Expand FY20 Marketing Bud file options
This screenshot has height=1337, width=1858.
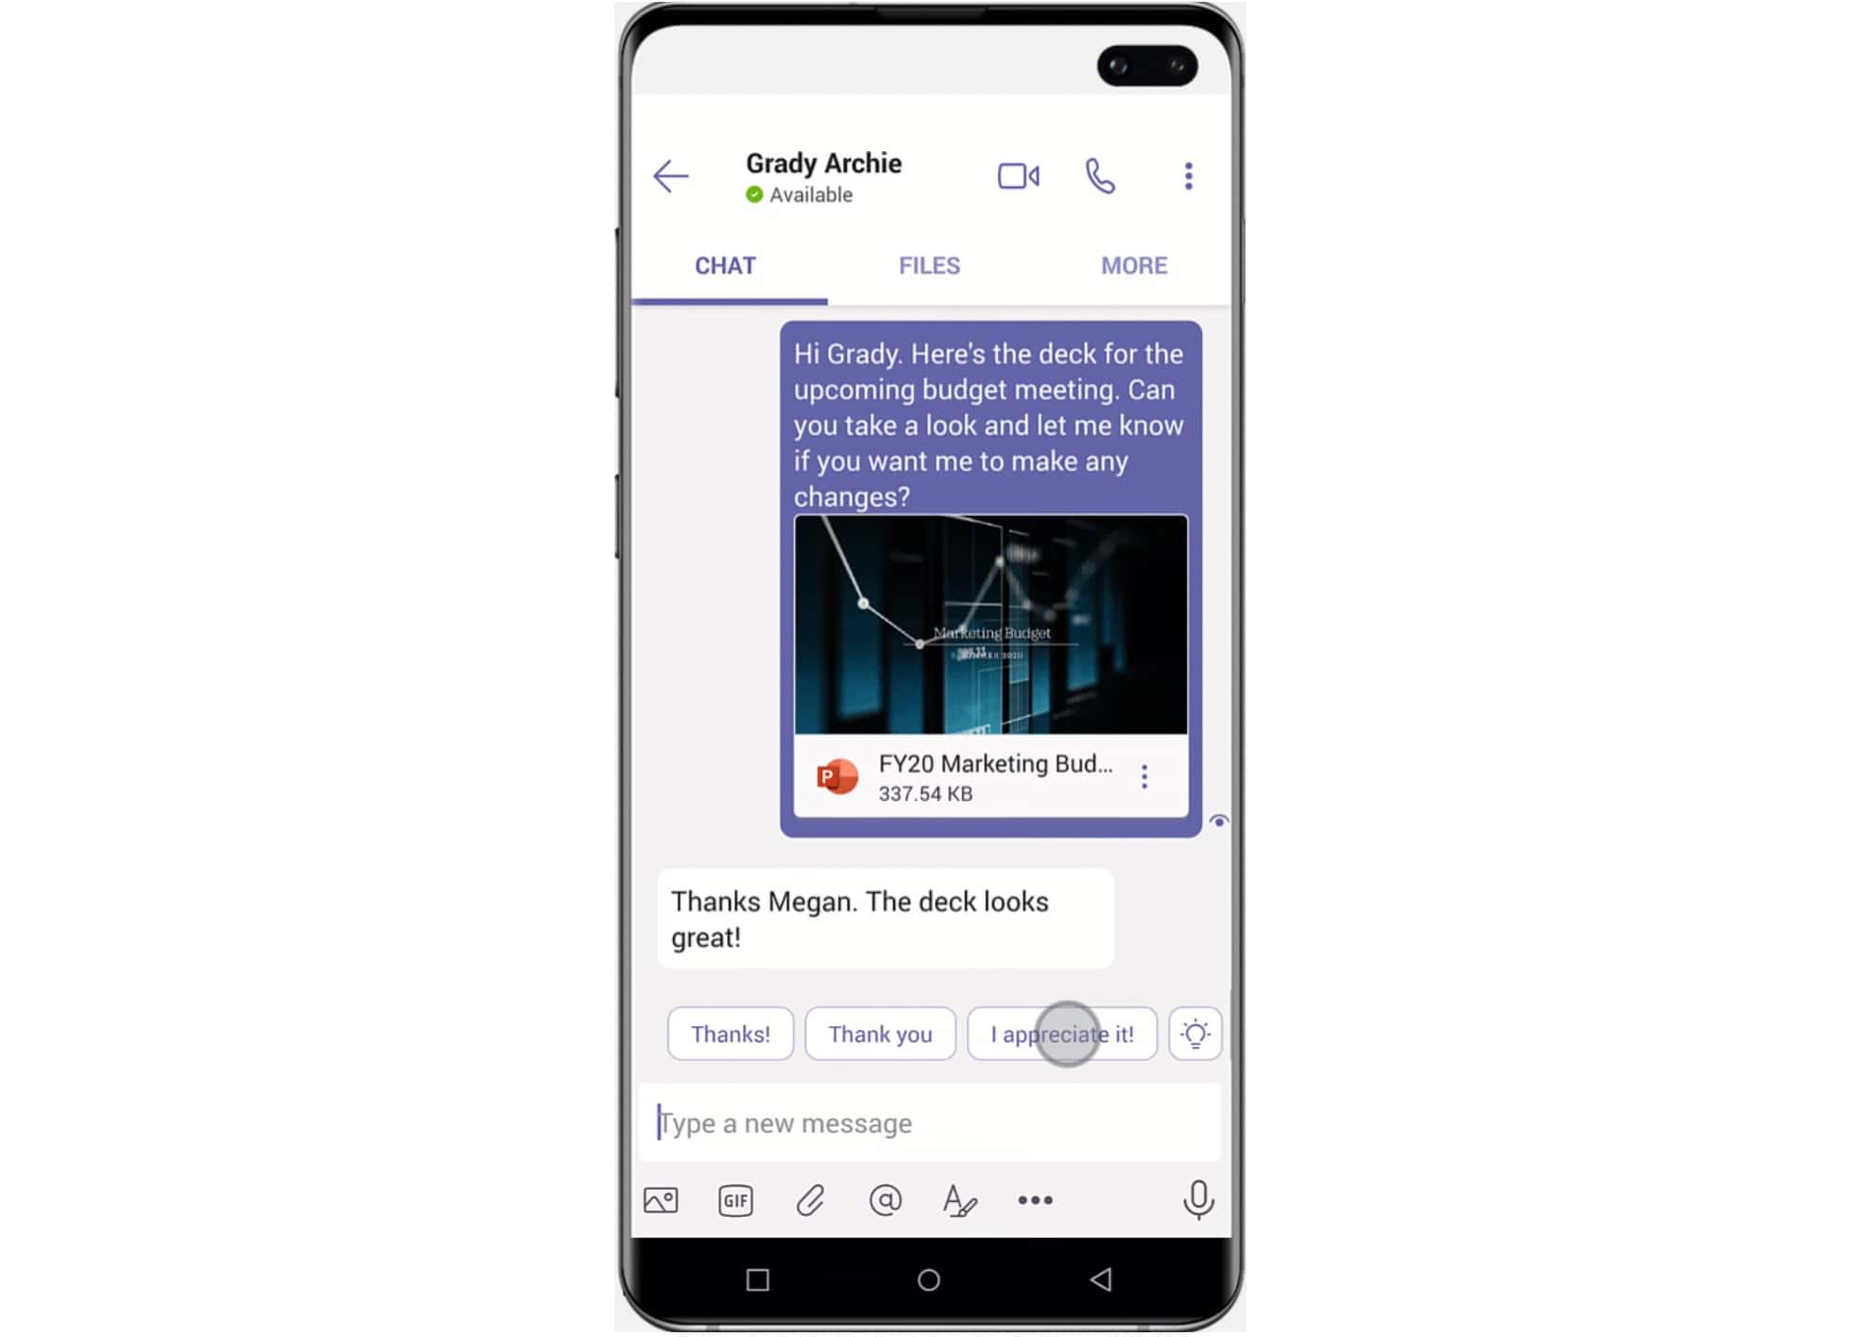point(1146,775)
